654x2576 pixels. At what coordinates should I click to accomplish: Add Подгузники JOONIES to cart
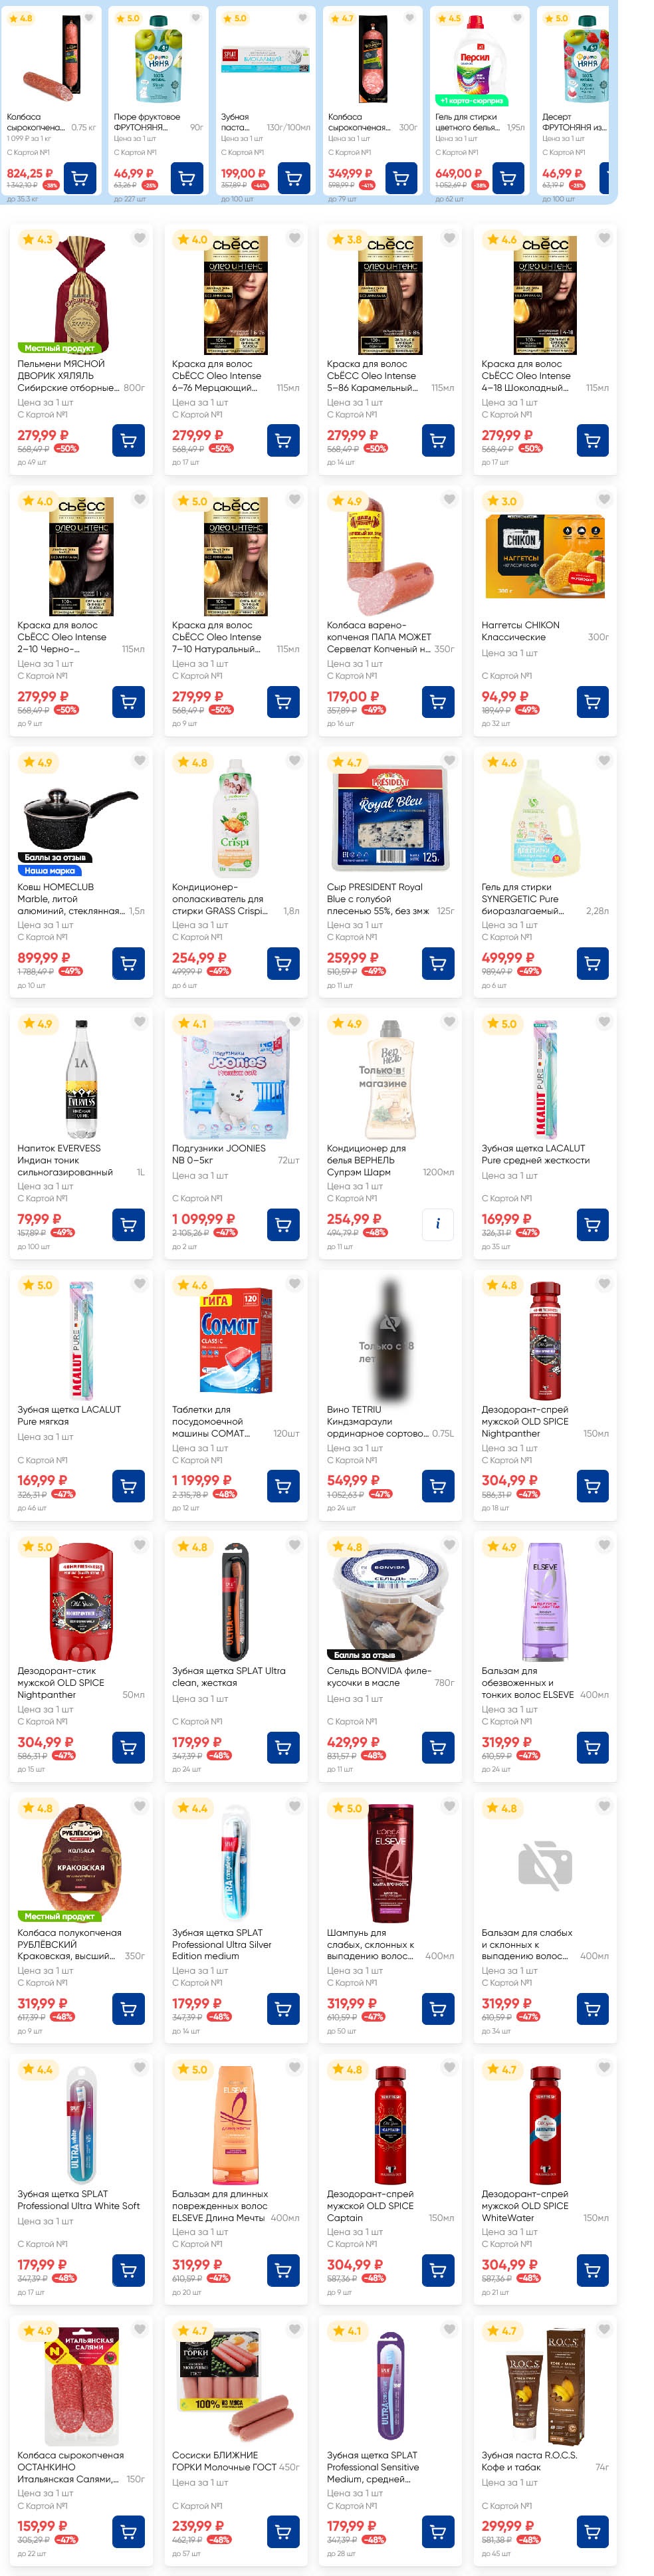click(x=283, y=1224)
